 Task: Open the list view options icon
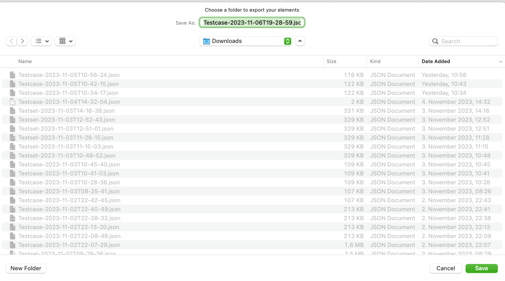[x=38, y=41]
